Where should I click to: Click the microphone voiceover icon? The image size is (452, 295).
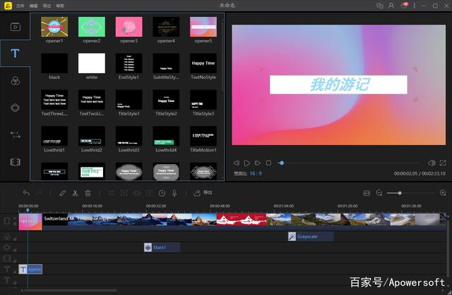176,192
